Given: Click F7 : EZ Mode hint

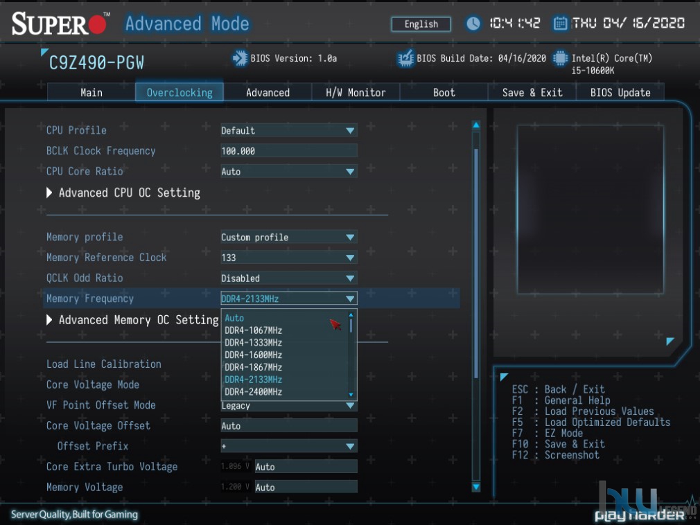Looking at the screenshot, I should pos(548,433).
